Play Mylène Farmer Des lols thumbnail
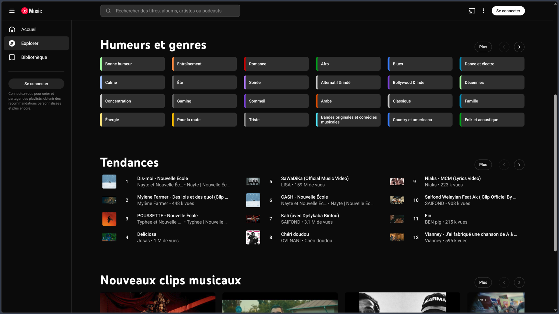This screenshot has height=314, width=559. [x=109, y=200]
